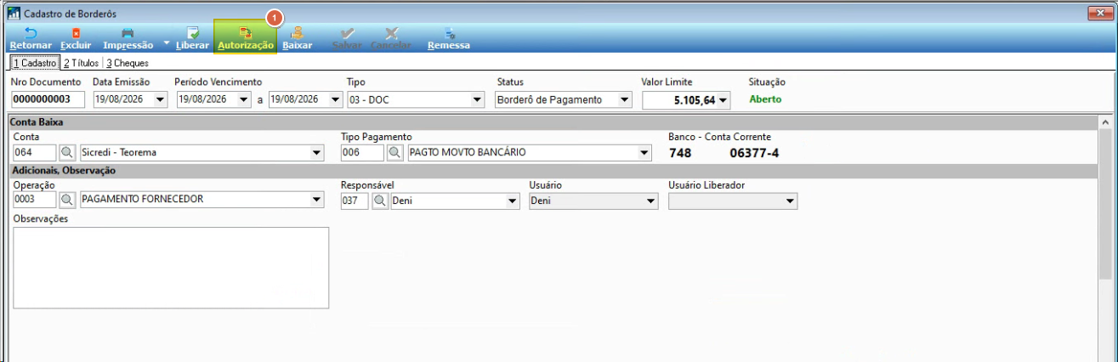Click the Aberto situation text
This screenshot has height=362, width=1118.
[765, 99]
